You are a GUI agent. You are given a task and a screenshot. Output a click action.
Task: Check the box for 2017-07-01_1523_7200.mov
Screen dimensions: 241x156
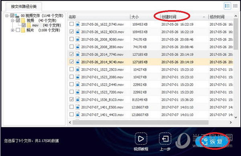tap(71, 92)
